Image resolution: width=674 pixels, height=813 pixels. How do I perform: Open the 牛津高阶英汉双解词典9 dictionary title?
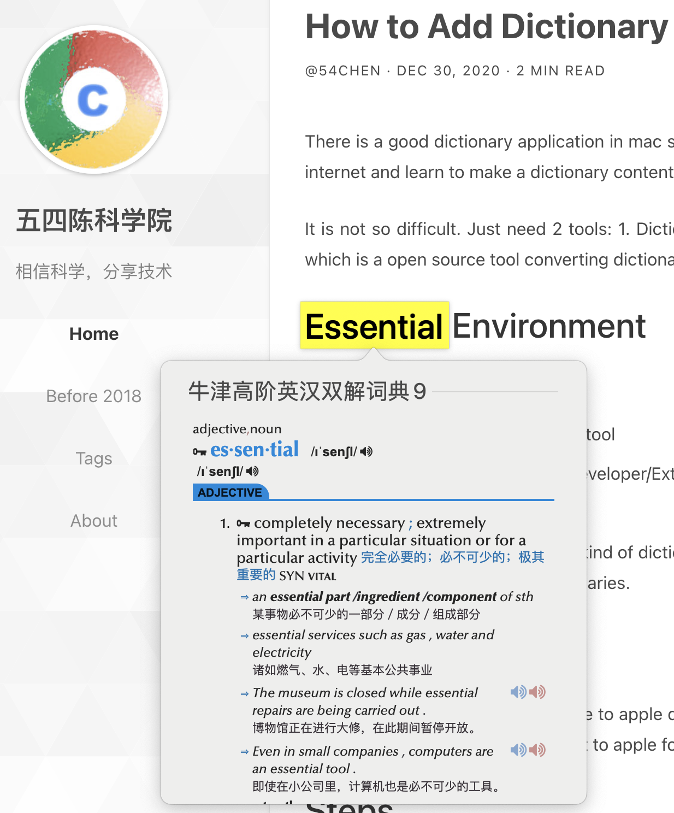pyautogui.click(x=307, y=391)
